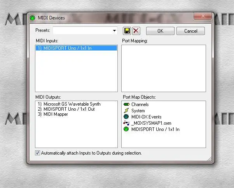Save preset with the floppy disk icon
Screen dimensions: 234x188
[127, 31]
